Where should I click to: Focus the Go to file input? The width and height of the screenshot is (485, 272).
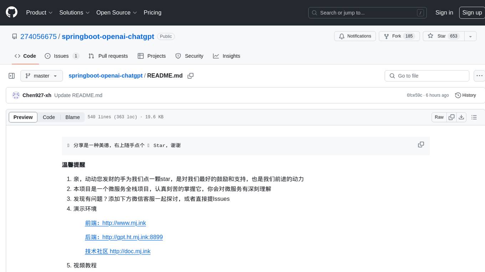click(427, 76)
